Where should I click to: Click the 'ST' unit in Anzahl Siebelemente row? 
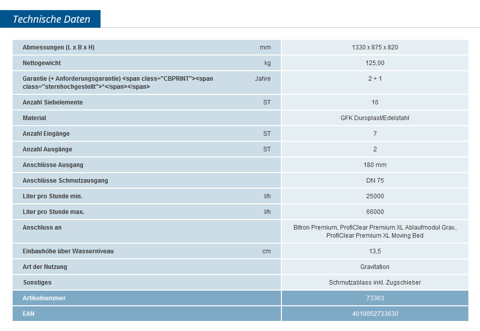(267, 102)
